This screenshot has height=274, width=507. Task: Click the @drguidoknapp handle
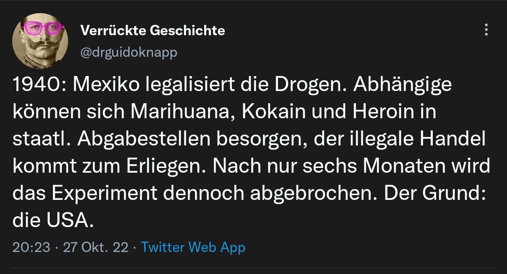point(129,52)
